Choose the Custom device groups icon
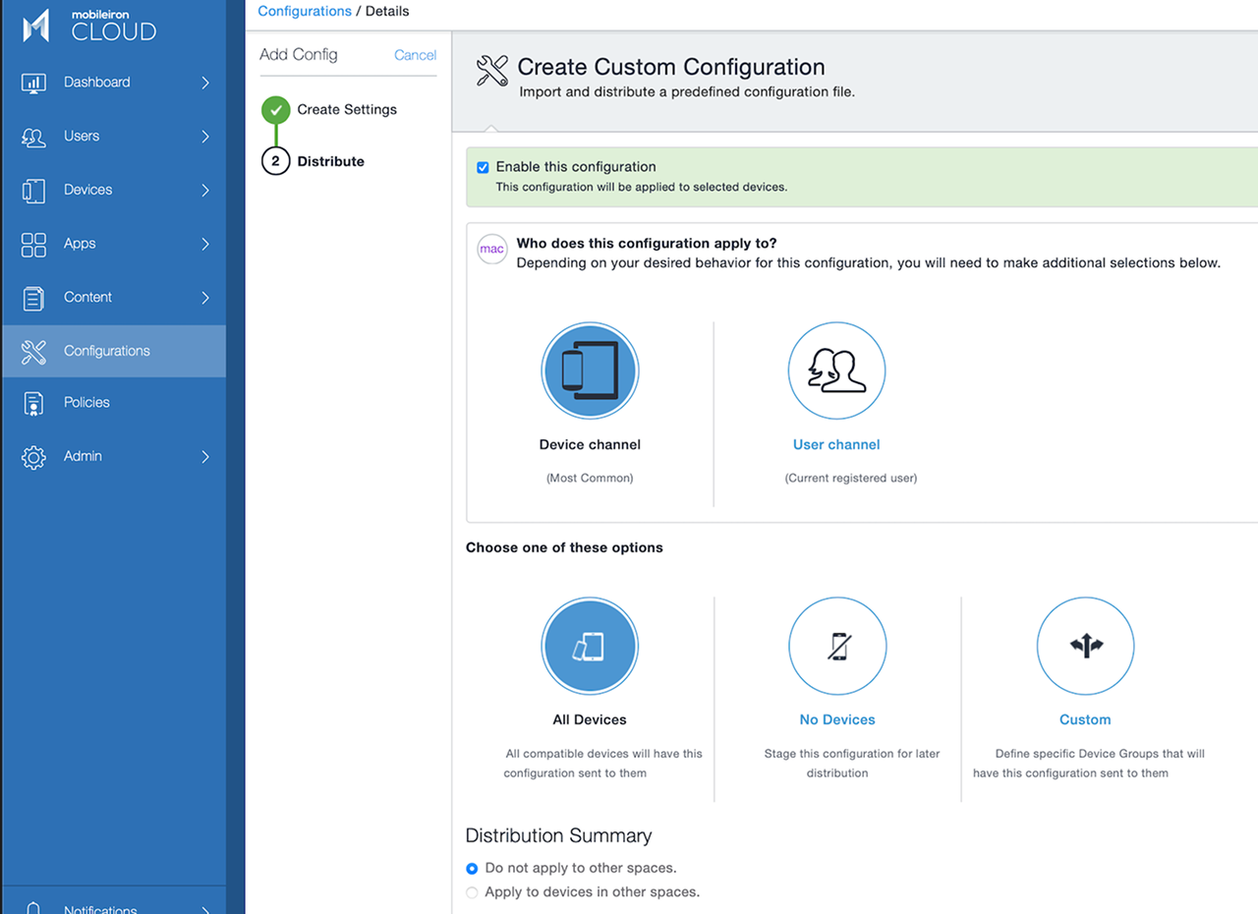This screenshot has height=914, width=1258. coord(1085,647)
